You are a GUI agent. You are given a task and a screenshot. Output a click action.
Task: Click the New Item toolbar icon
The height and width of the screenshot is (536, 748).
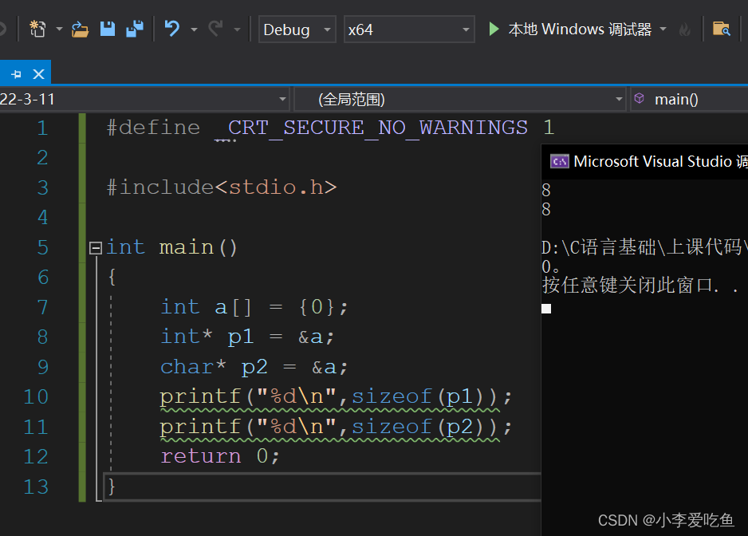tap(37, 30)
